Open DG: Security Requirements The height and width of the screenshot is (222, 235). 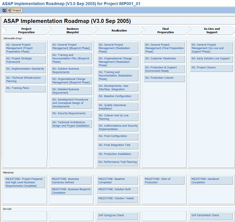pos(71,114)
